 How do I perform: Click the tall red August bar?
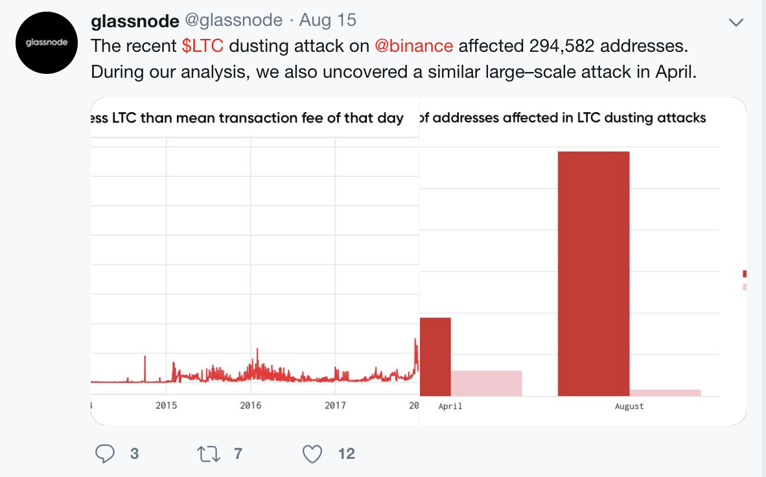click(594, 273)
